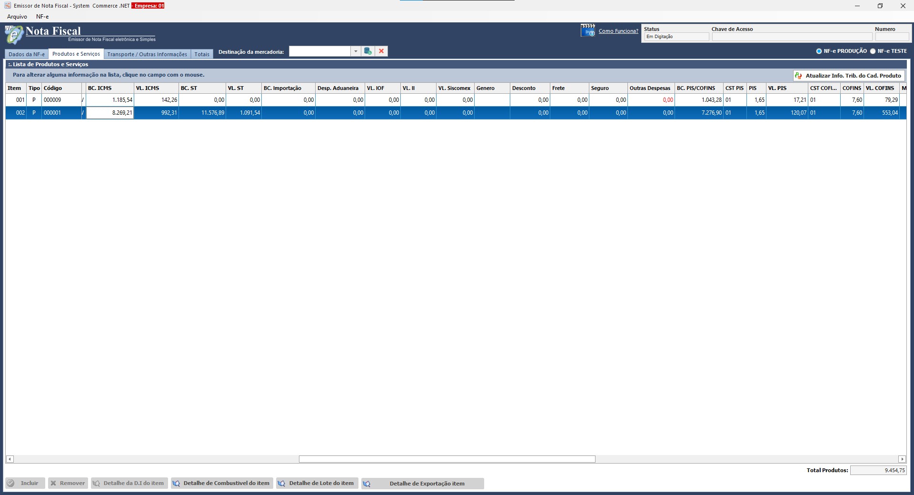
Task: Select the NF-e TESTE radio button
Action: click(x=873, y=51)
